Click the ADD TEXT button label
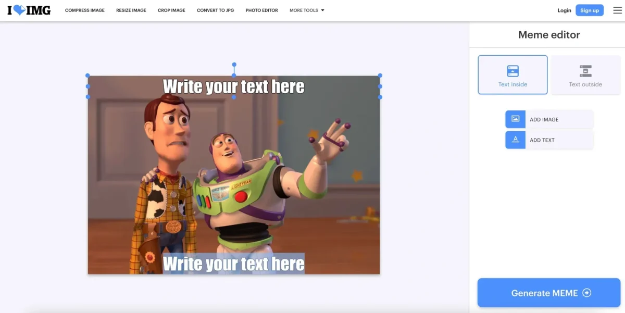The image size is (625, 313). click(542, 140)
